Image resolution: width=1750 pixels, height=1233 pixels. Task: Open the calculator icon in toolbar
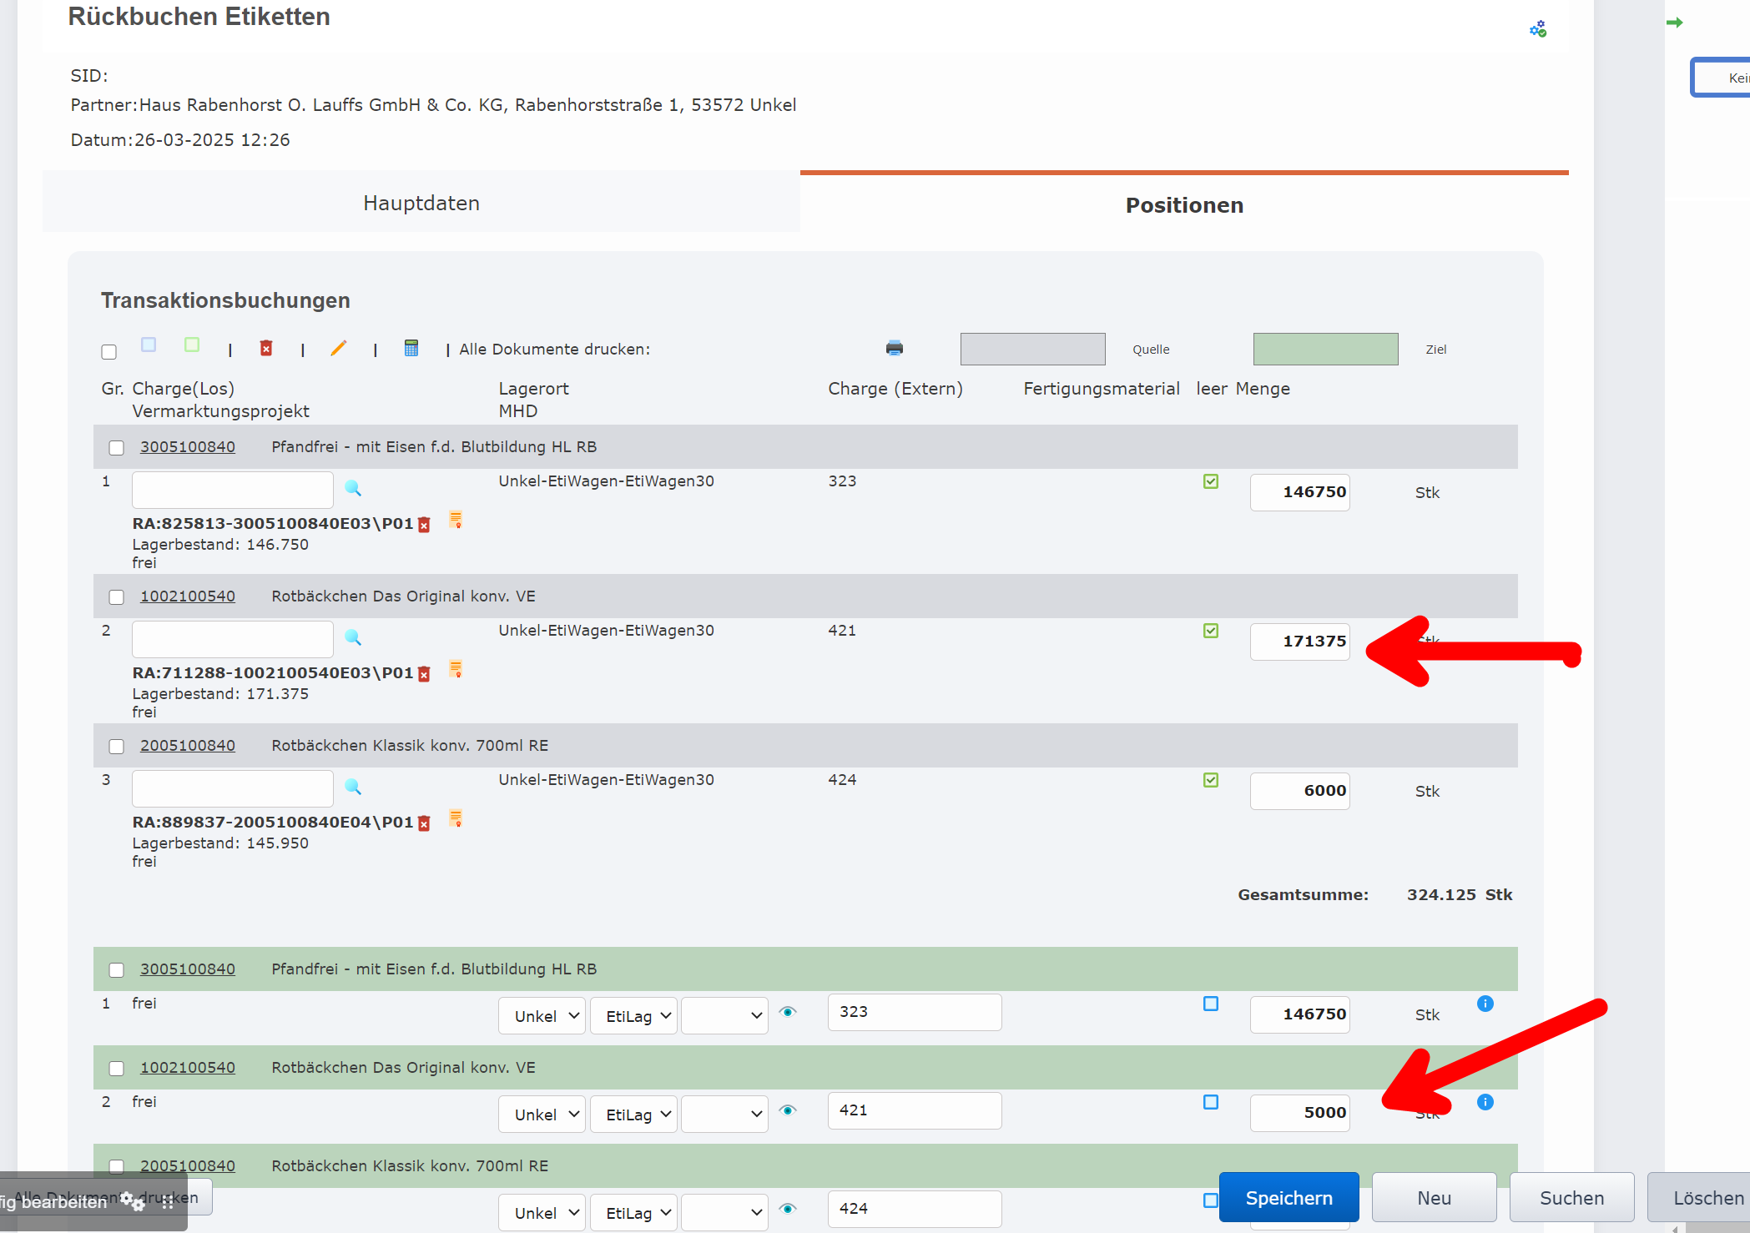[411, 348]
